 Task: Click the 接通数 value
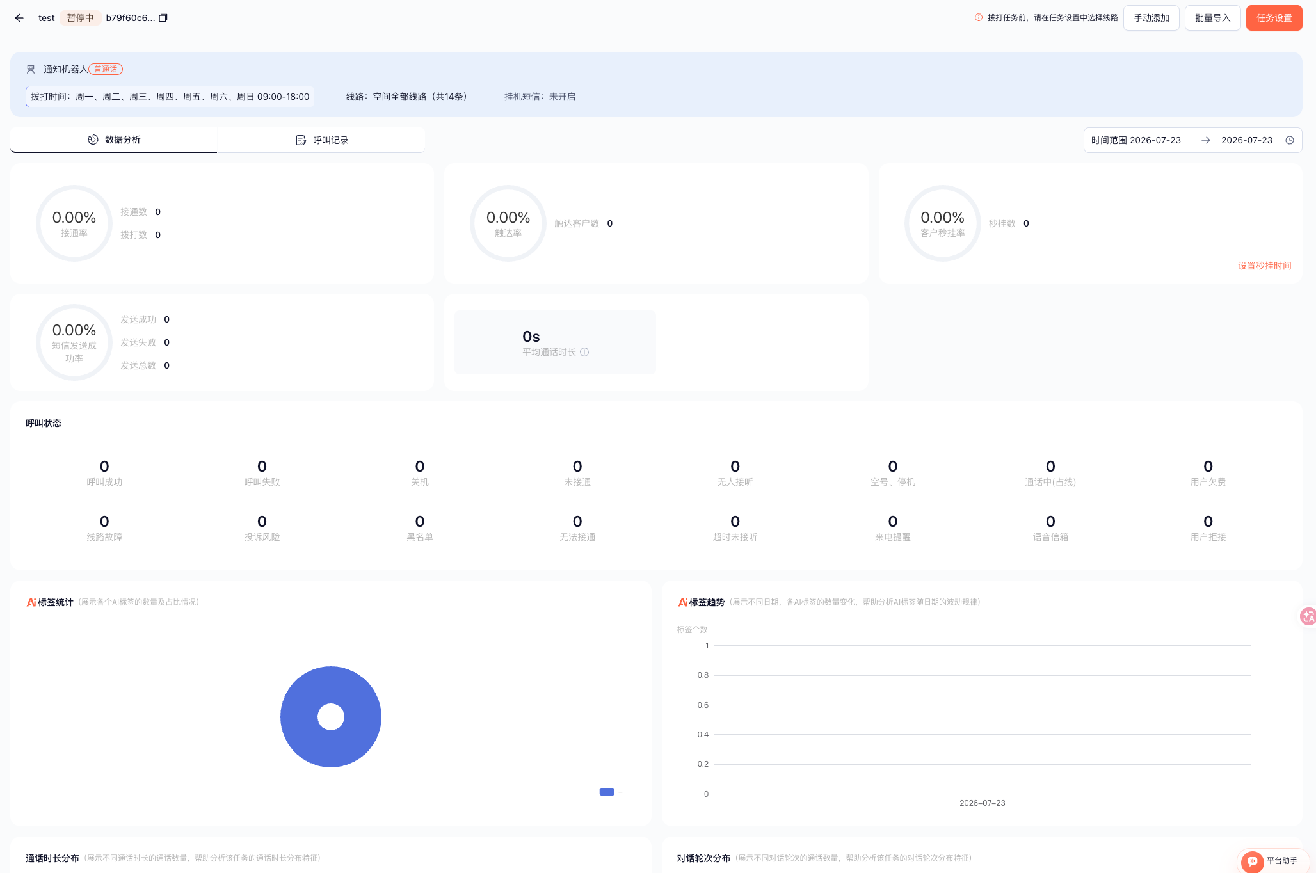158,212
